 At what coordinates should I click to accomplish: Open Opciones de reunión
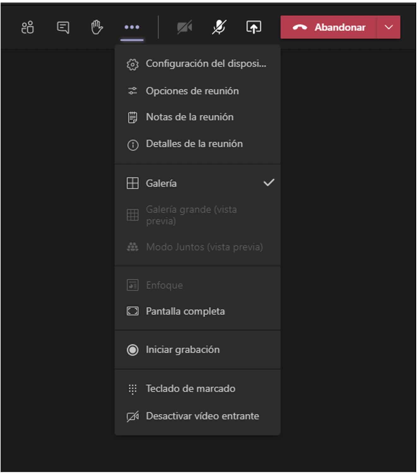pos(198,91)
